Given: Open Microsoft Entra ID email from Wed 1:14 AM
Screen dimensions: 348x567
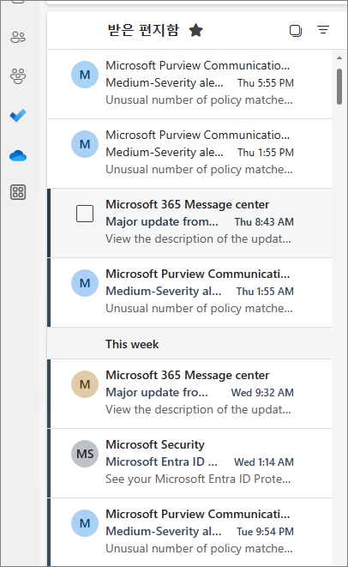Looking at the screenshot, I should (x=189, y=463).
